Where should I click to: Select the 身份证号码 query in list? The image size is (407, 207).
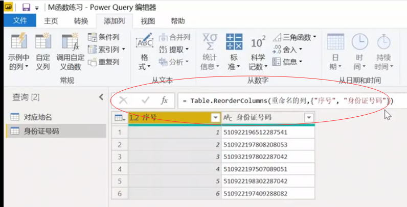tap(56, 131)
